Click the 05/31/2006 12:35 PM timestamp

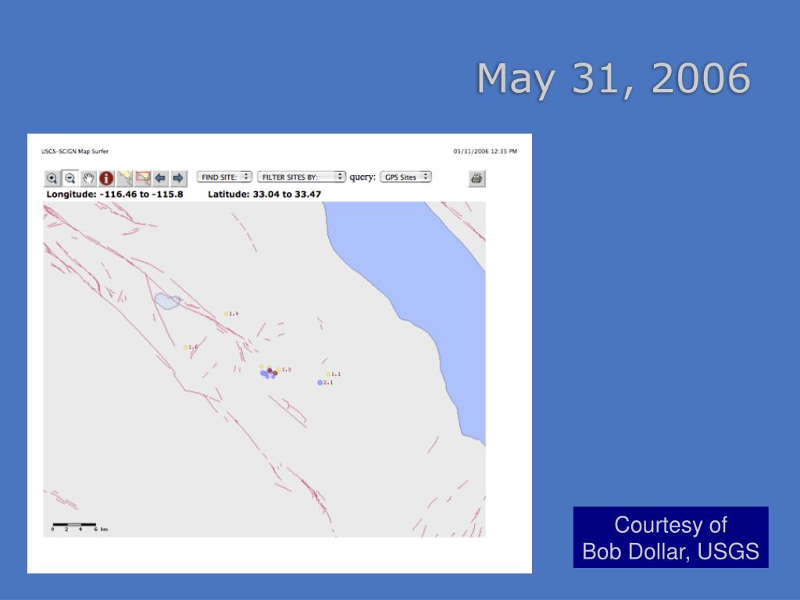(485, 152)
